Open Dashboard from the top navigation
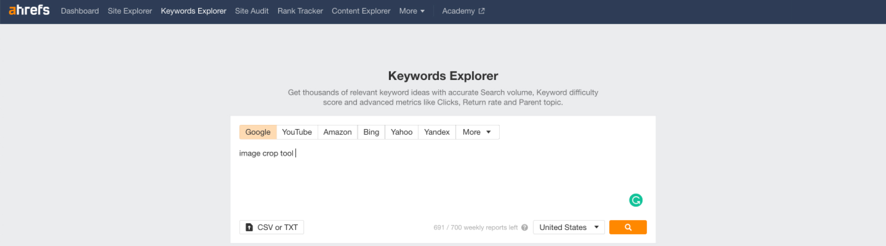The width and height of the screenshot is (886, 246). (x=80, y=11)
